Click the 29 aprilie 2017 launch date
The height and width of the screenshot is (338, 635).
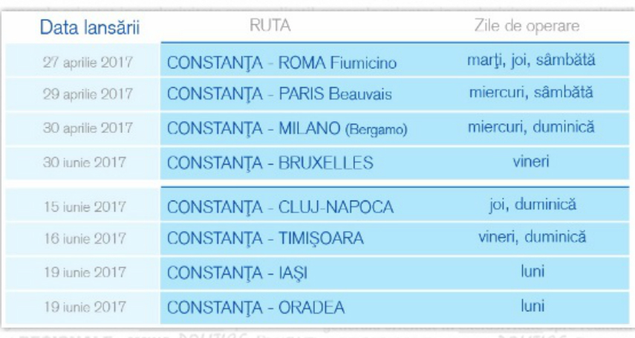click(88, 95)
